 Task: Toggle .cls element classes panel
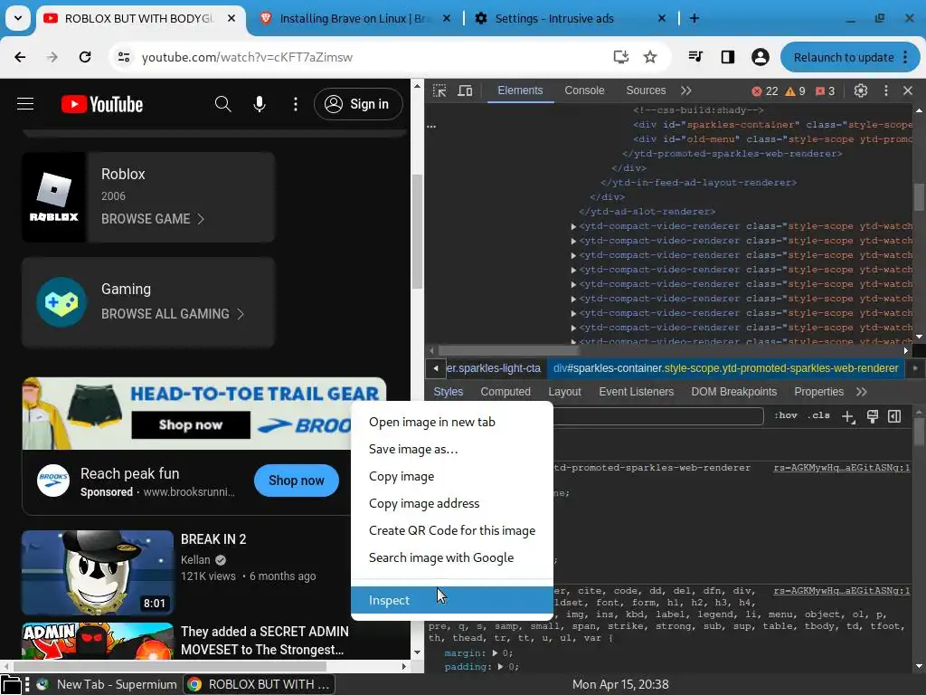[818, 415]
